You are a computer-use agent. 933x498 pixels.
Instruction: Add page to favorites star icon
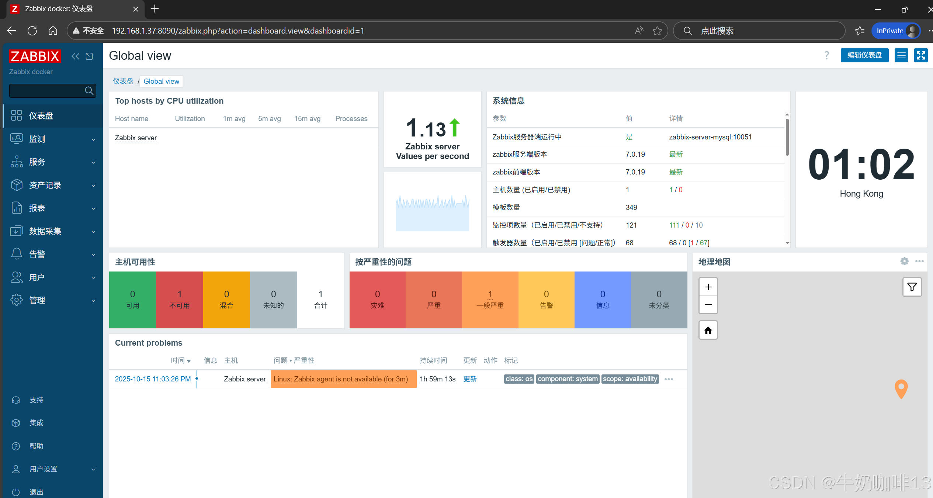[657, 31]
